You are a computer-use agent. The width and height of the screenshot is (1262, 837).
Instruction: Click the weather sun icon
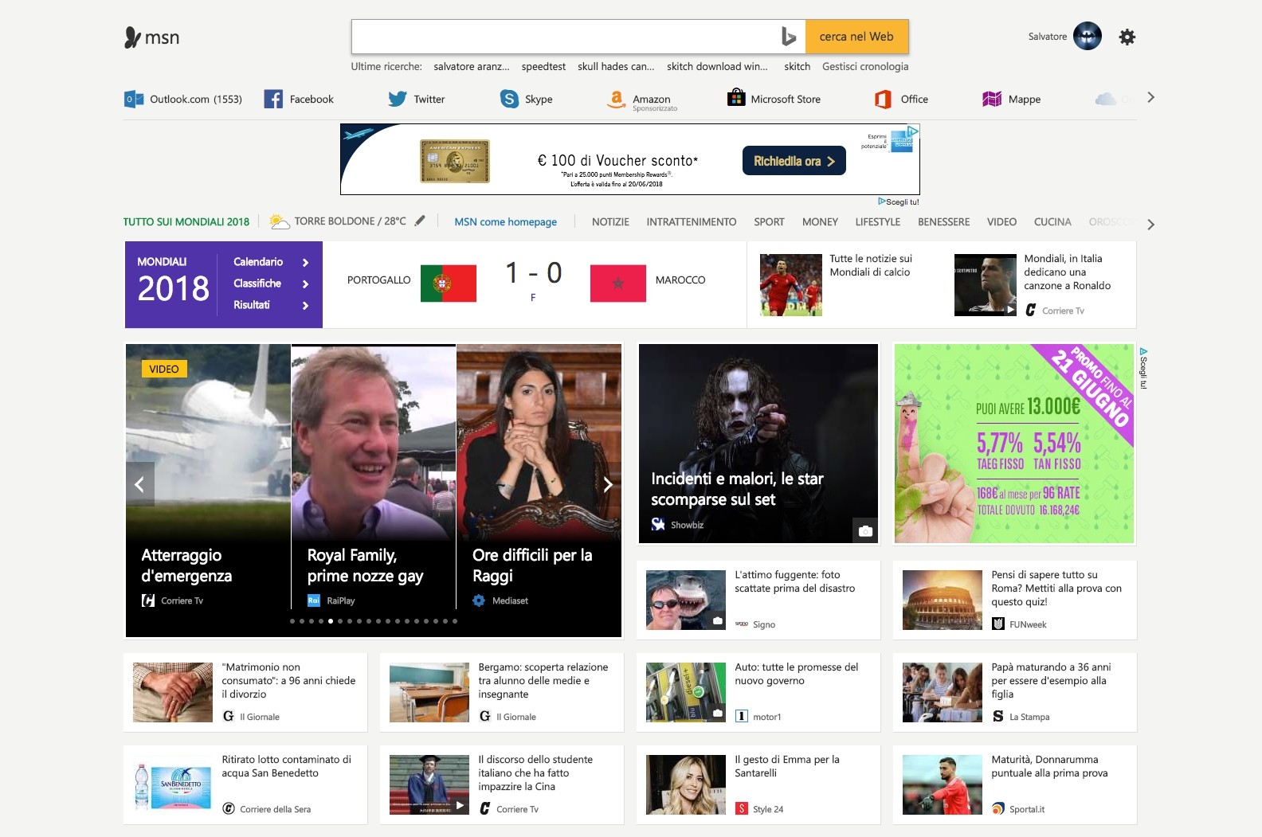[279, 221]
